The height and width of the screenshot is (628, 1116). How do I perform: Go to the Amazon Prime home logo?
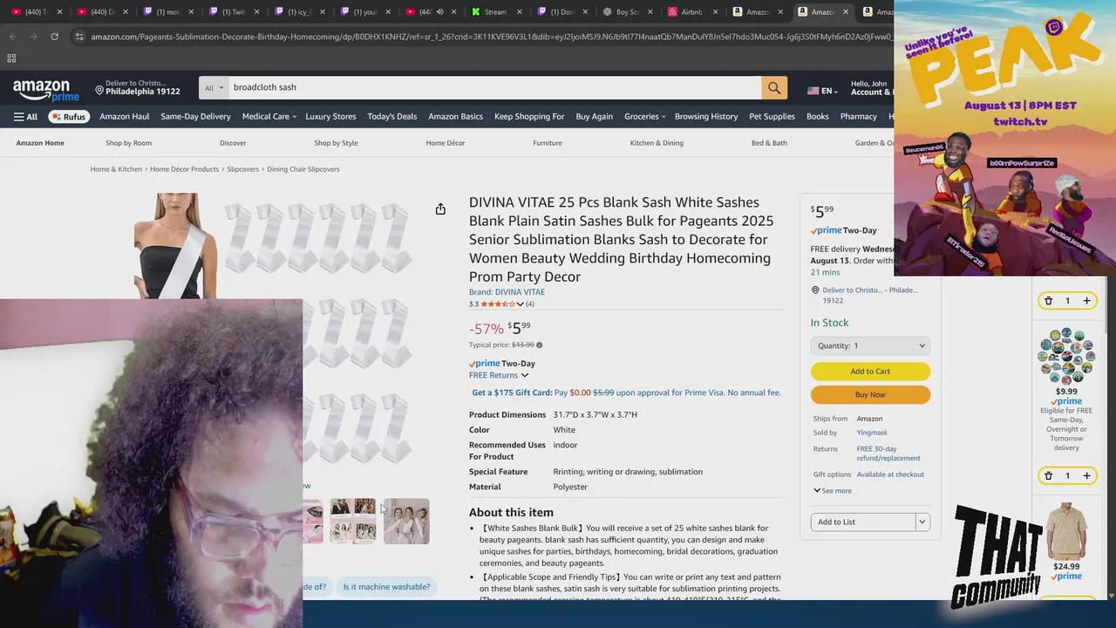click(45, 90)
